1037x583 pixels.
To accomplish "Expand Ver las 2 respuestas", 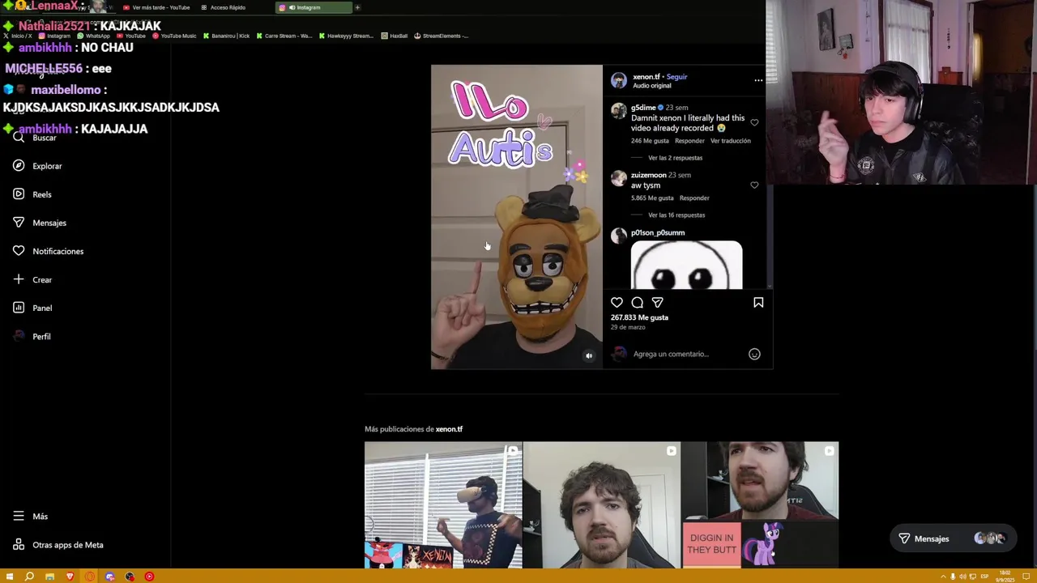I will pyautogui.click(x=675, y=158).
